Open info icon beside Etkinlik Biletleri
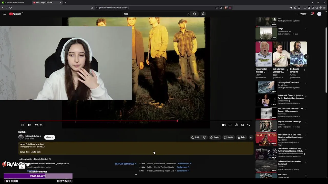The width and height of the screenshot is (328, 184). 50,159
